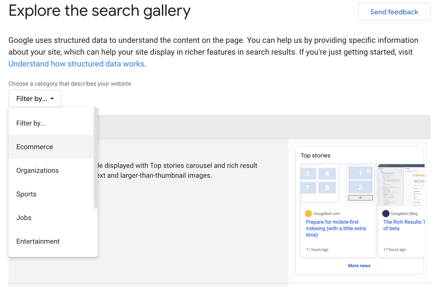
Task: Click the plus icon in the story thumbnail
Action: tap(360, 198)
